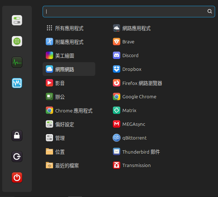
Task: Select the 附屬應用程式 category
Action: click(69, 42)
